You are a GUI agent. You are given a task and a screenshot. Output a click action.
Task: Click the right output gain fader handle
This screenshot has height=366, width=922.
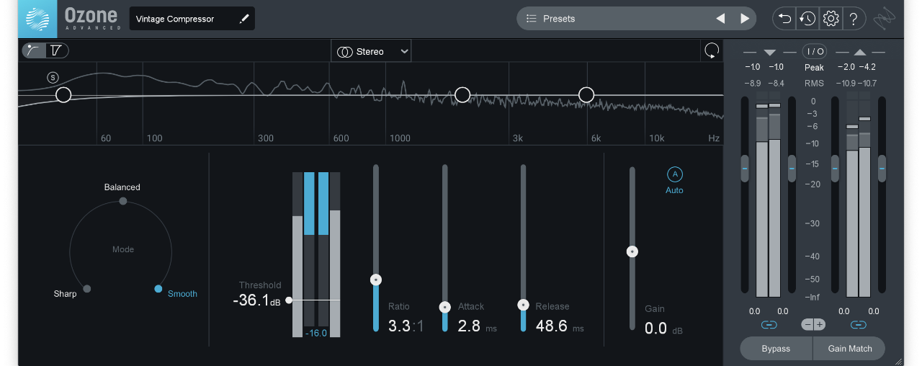point(882,169)
